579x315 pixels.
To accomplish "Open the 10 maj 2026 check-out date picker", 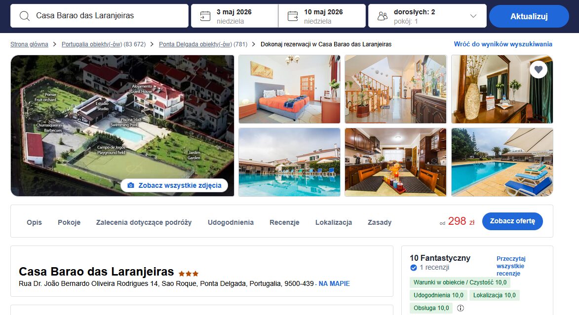I will [x=322, y=16].
